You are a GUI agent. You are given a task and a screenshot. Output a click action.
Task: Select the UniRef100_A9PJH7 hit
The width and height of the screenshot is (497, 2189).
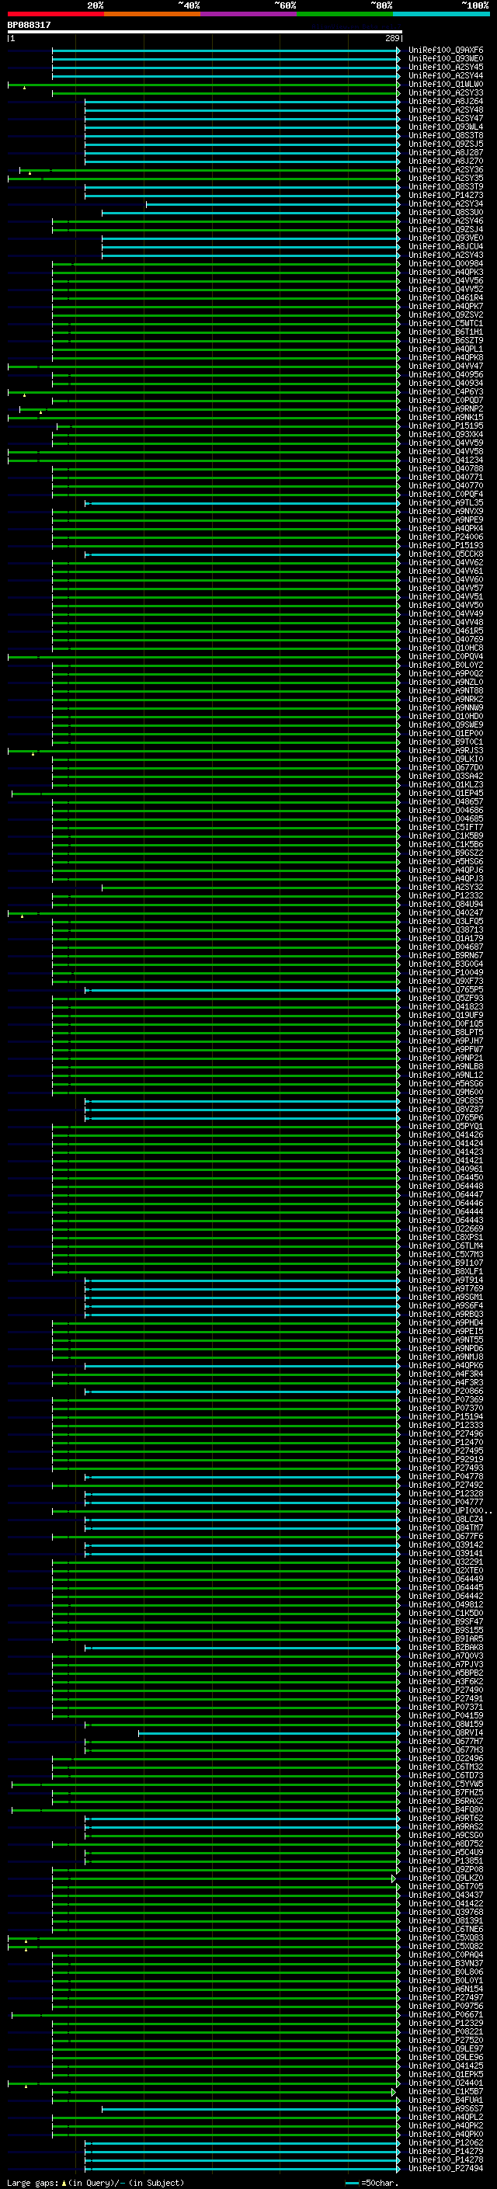446,1040
